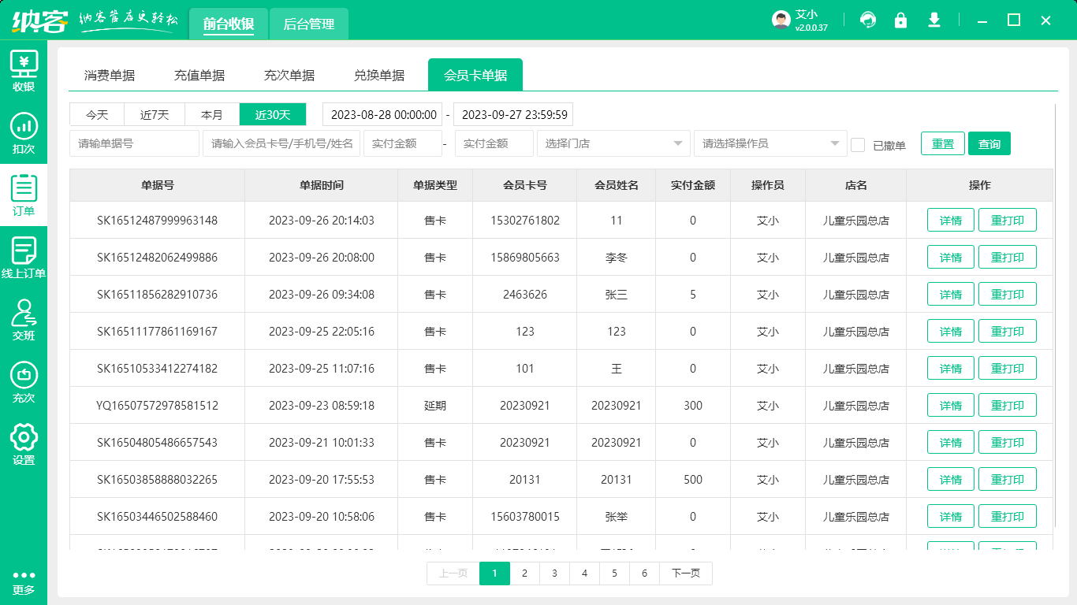Open the 设置 settings icon
This screenshot has height=605, width=1077.
pos(24,445)
